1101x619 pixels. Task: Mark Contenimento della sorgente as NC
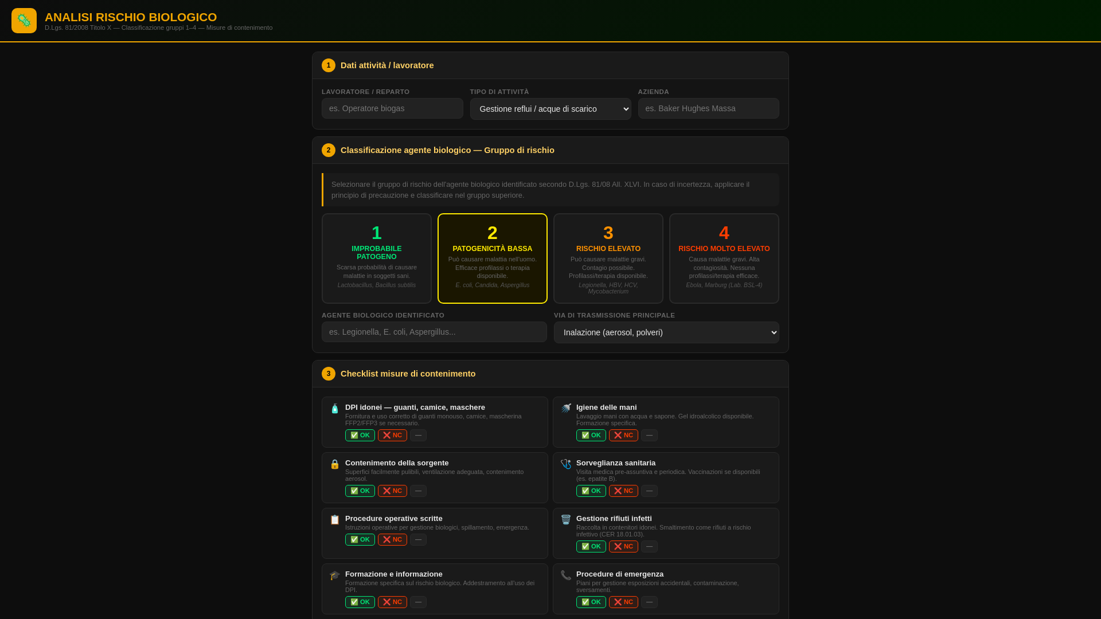[x=392, y=491]
